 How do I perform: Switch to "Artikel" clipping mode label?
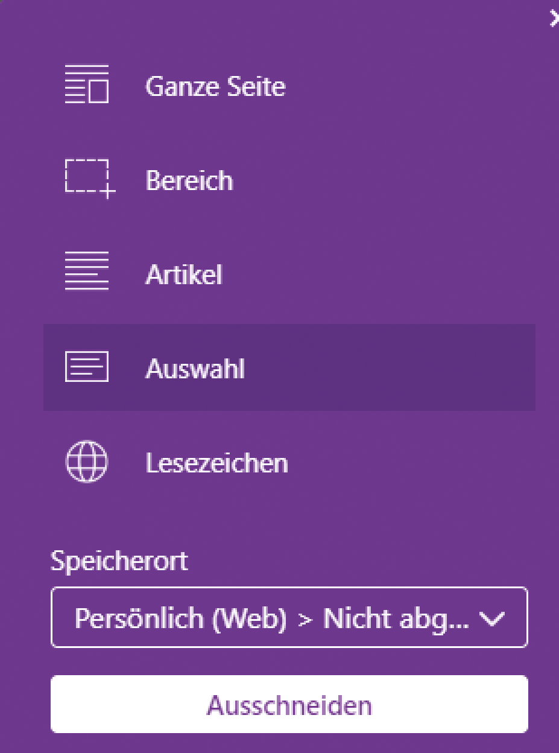pyautogui.click(x=183, y=275)
